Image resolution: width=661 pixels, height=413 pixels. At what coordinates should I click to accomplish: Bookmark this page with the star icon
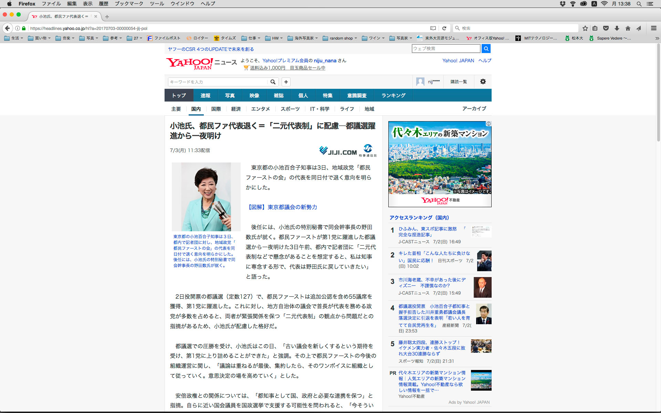click(585, 28)
